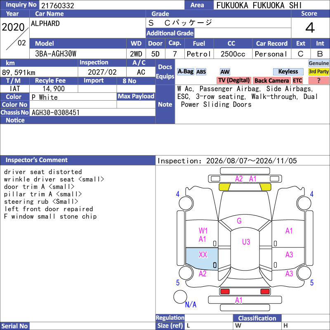Click the ETC badge
Image resolution: width=330 pixels, height=330 pixels.
pyautogui.click(x=297, y=80)
